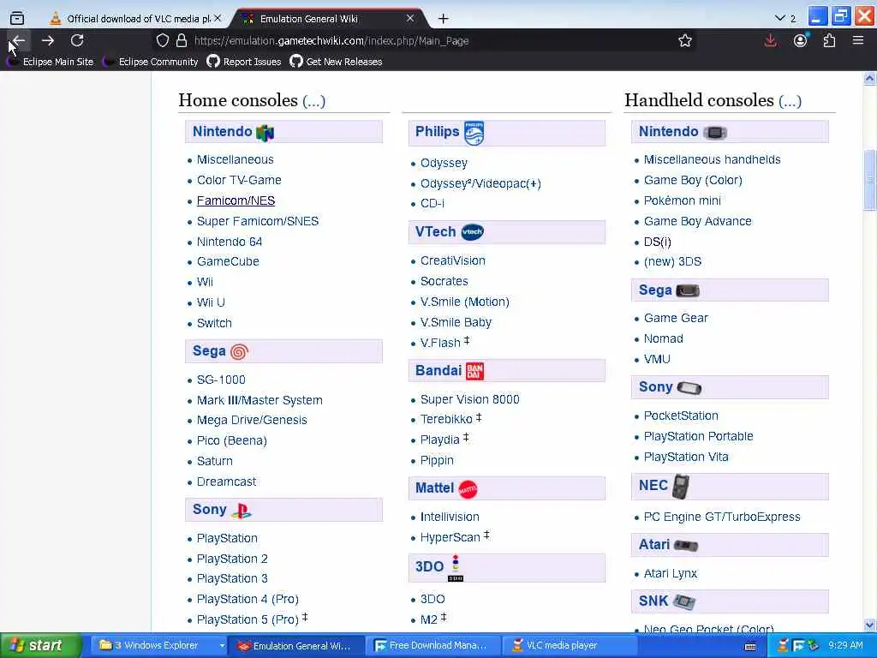
Task: Click the keyboard icon in system tray
Action: point(750,646)
